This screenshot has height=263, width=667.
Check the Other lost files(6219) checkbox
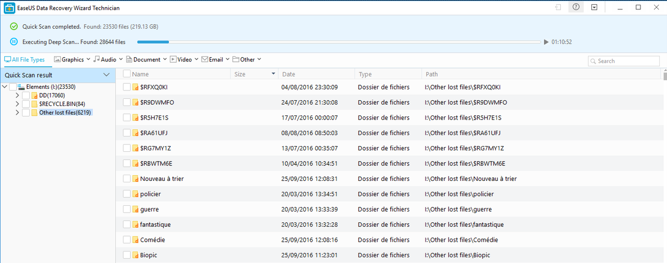click(x=26, y=112)
